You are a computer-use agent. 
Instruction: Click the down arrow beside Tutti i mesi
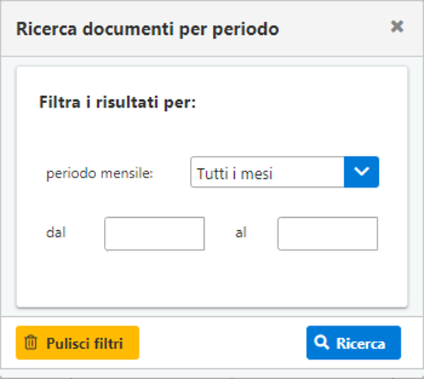pyautogui.click(x=361, y=171)
